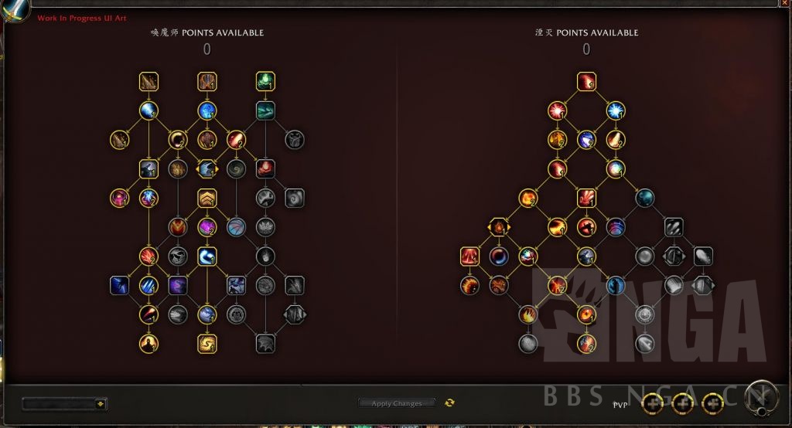Open the flame choice node with side arrows

(499, 227)
